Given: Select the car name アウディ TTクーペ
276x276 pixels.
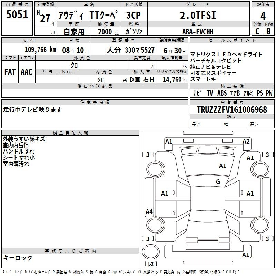Looking at the screenshot, I should tap(88, 15).
